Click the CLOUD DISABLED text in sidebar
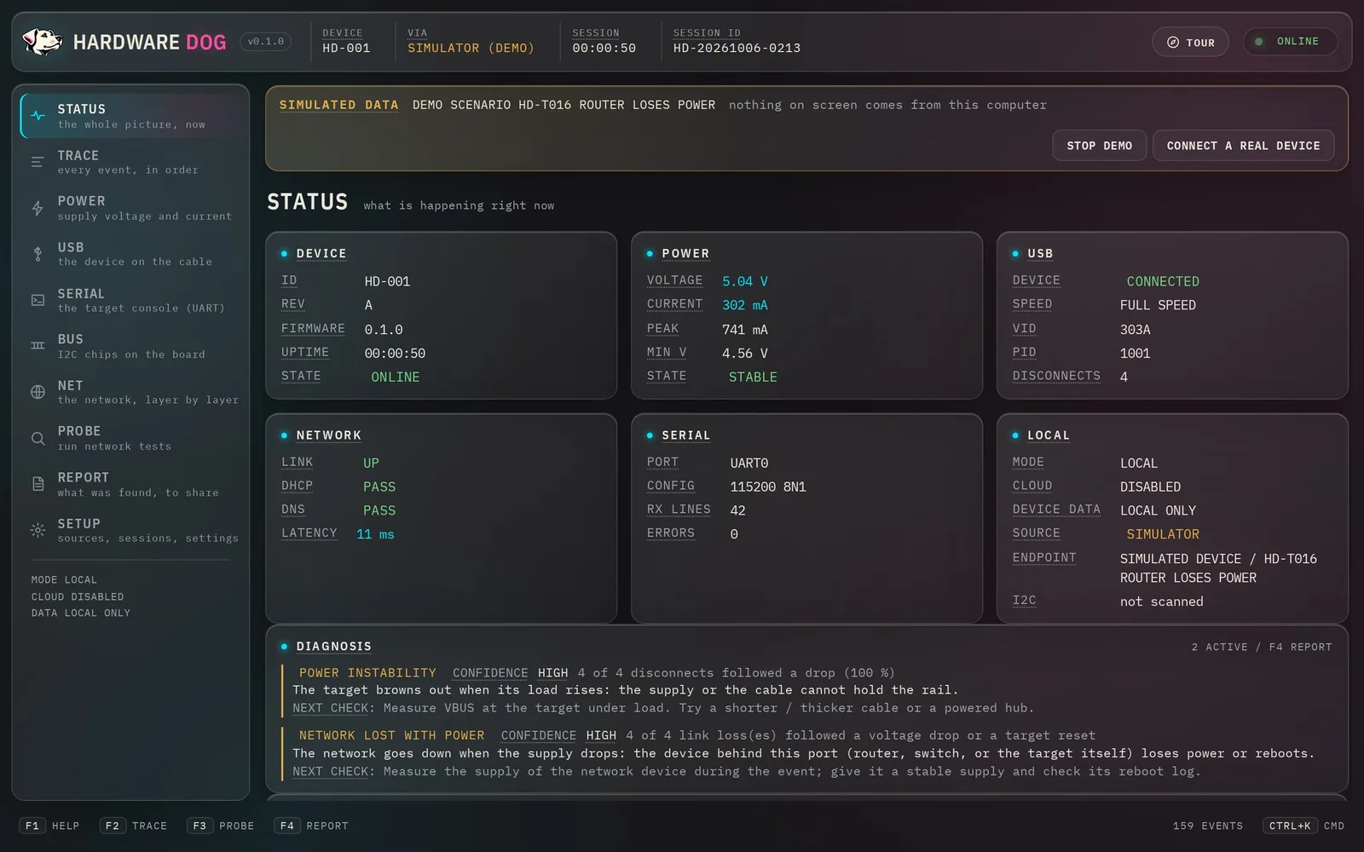Screen dimensions: 1364x852 coord(78,596)
